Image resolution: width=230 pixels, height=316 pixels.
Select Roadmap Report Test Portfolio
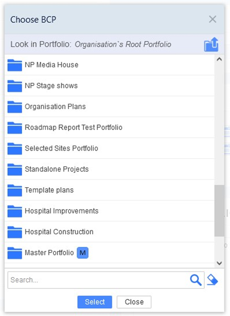[110, 127]
